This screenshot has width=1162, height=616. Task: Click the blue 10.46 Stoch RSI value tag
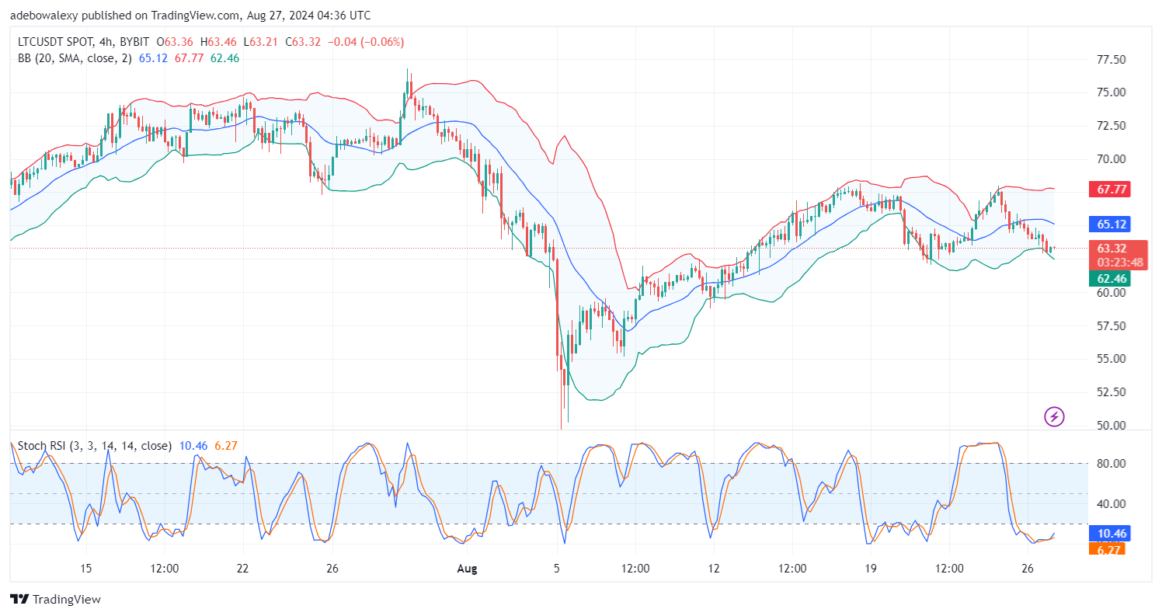(1112, 534)
